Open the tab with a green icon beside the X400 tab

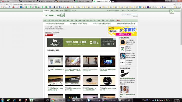coord(84,2)
